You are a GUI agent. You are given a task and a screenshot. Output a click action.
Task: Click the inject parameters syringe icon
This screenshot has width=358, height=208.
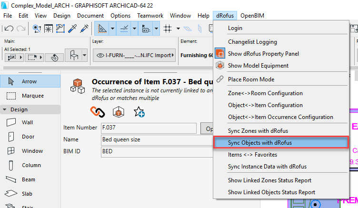[x=85, y=29]
